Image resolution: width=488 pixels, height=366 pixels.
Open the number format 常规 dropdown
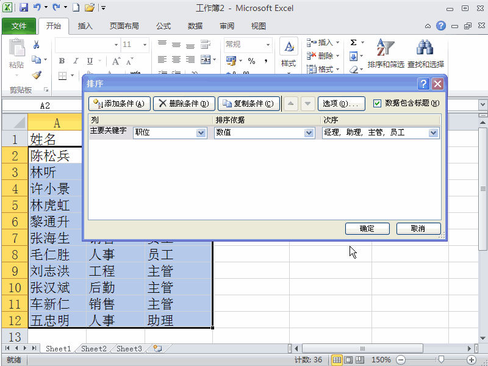(268, 45)
